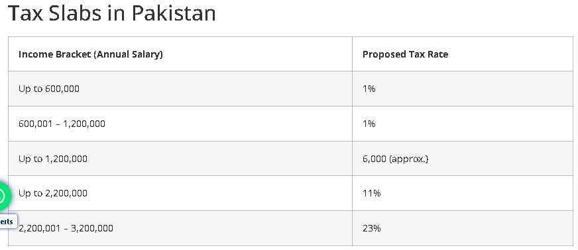Click the word Pakistan in the title

coord(174,13)
